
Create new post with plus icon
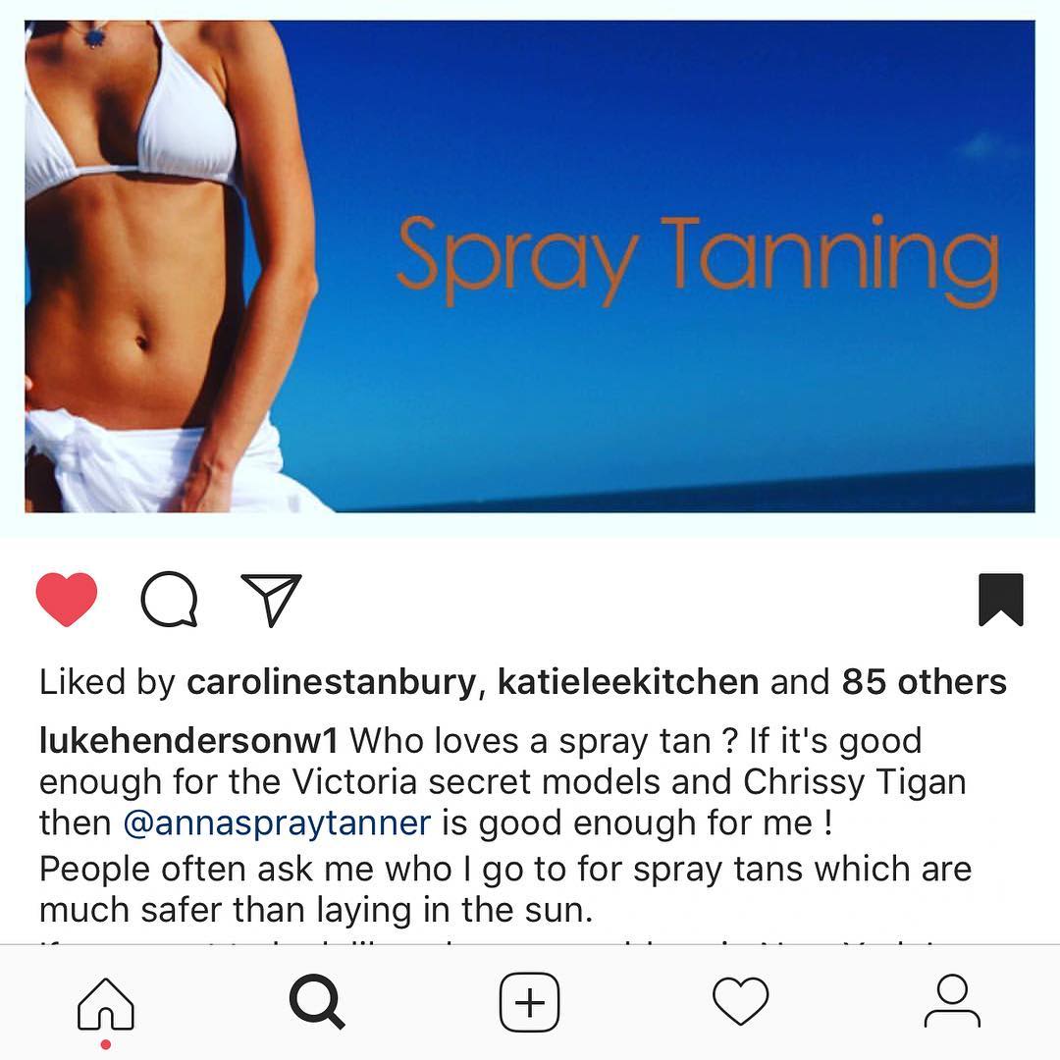pos(529,1002)
